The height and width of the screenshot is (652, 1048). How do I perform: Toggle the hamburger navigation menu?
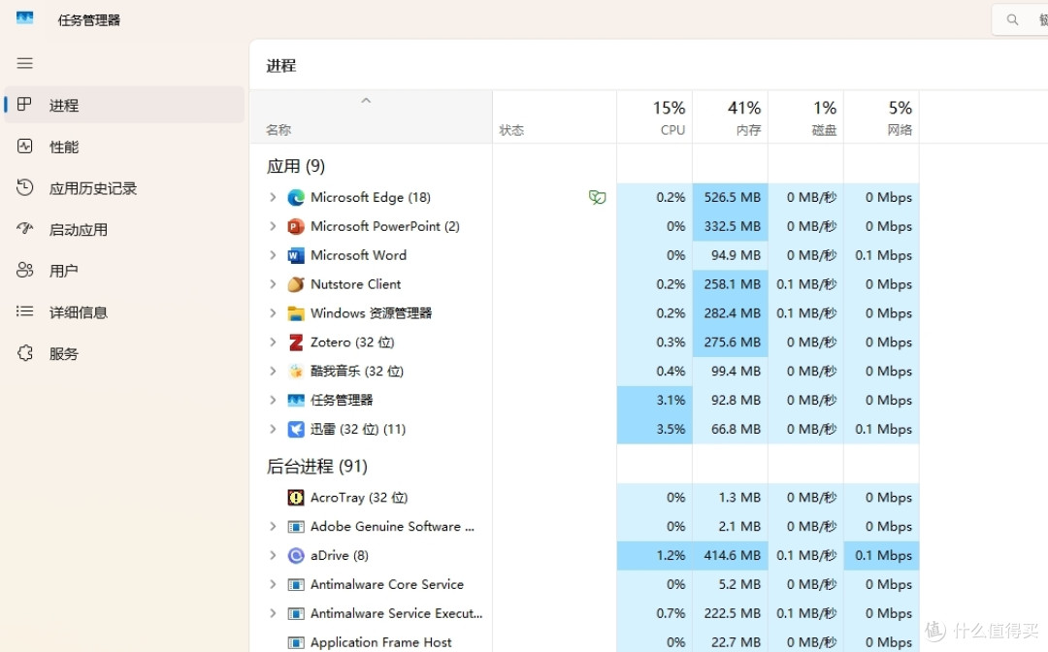[x=24, y=63]
